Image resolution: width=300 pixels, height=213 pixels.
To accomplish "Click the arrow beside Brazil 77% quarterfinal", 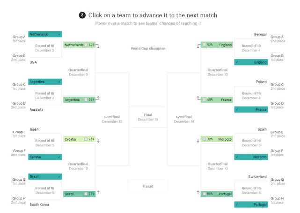I will tap(98, 193).
